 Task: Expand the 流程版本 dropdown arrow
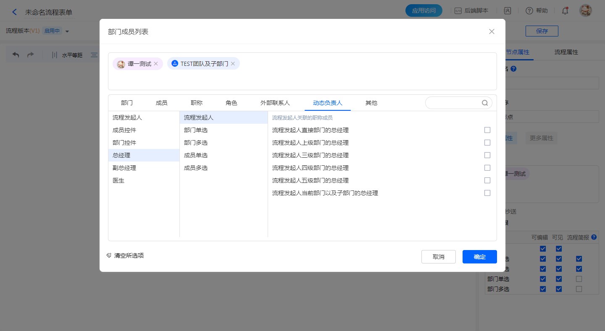67,31
